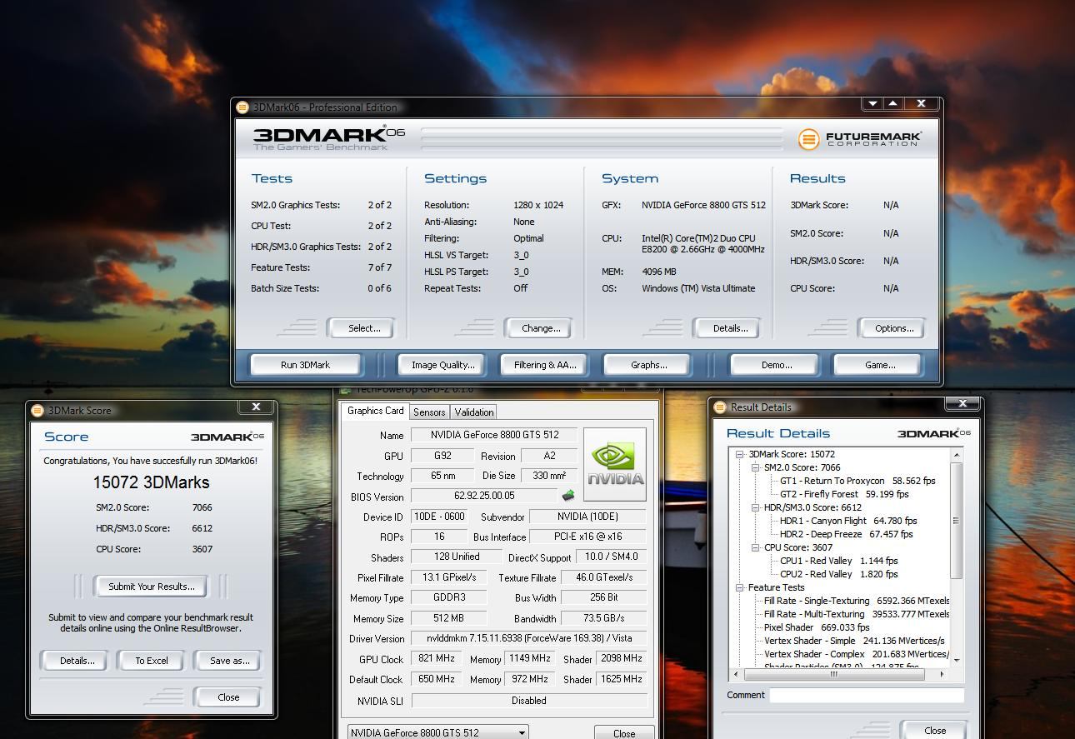Image resolution: width=1075 pixels, height=739 pixels.
Task: Open Image Quality... settings
Action: pos(442,365)
